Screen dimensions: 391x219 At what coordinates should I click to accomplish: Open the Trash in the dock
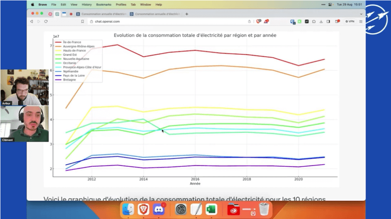click(x=264, y=209)
